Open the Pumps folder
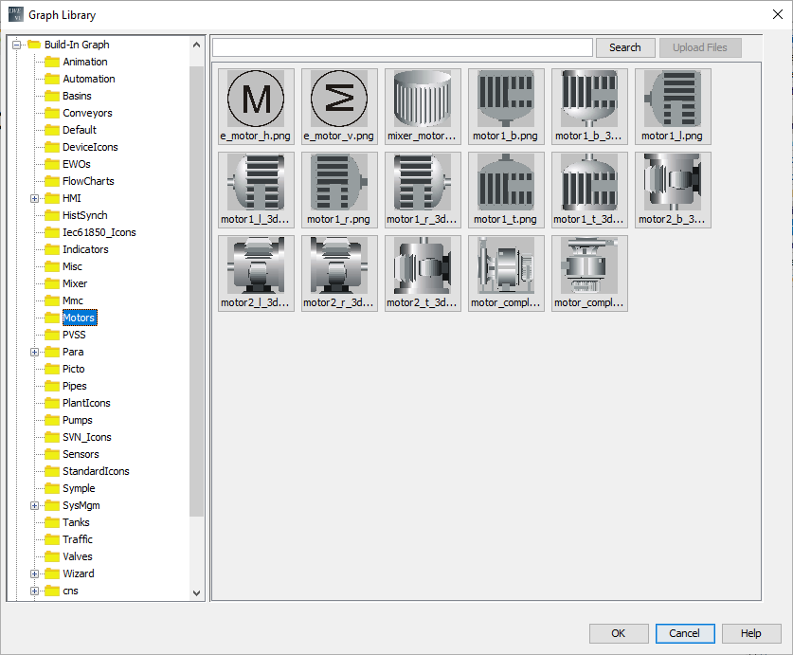793x655 pixels. pos(77,420)
